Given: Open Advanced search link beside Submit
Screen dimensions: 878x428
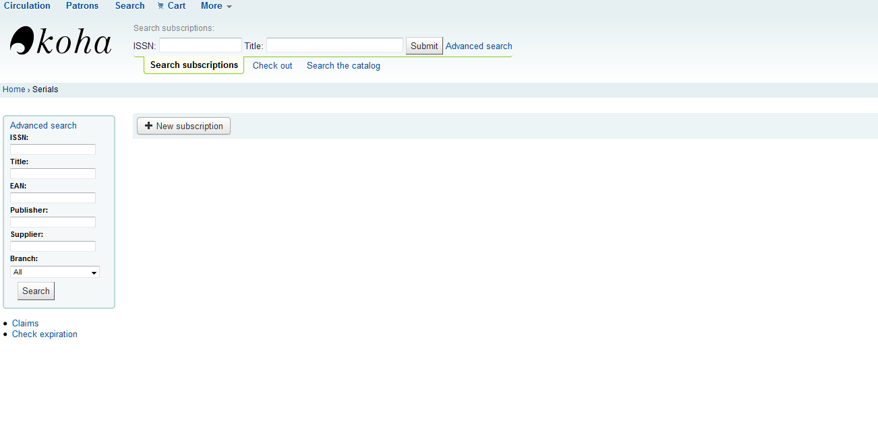Looking at the screenshot, I should click(x=479, y=46).
